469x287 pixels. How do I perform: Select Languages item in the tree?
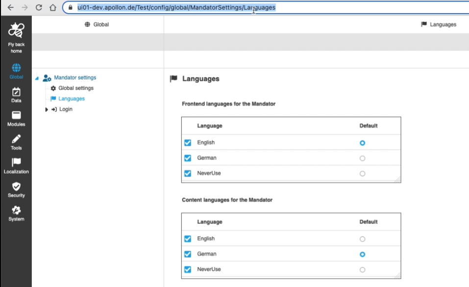coord(71,99)
